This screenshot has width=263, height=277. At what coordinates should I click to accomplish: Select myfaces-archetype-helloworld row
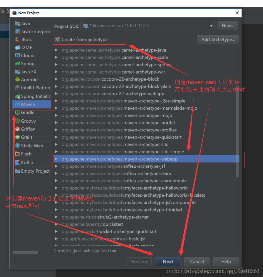pos(146,188)
